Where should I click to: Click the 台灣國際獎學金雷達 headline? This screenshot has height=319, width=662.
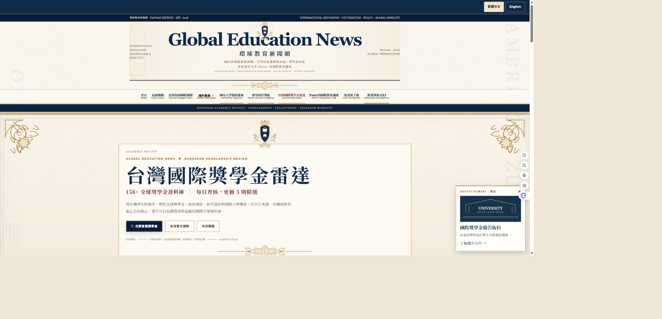[218, 176]
